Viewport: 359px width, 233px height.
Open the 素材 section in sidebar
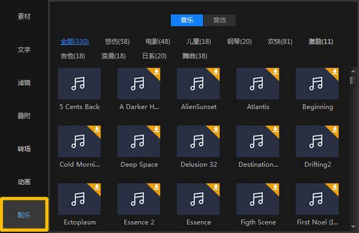(x=24, y=16)
